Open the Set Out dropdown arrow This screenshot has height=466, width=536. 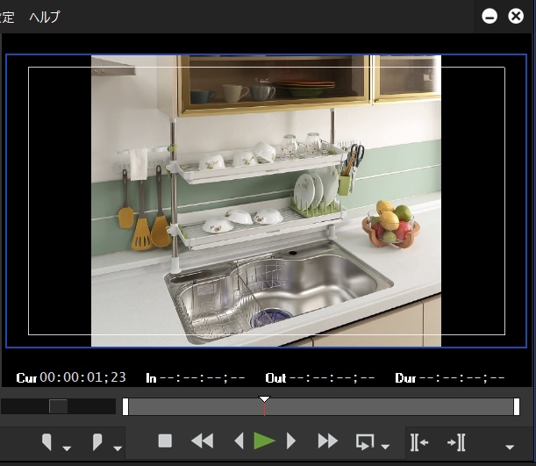coord(117,448)
